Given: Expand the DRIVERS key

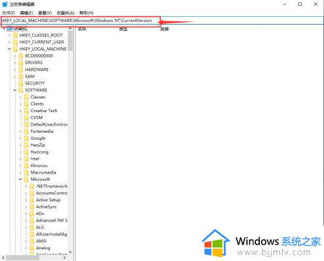Looking at the screenshot, I should (x=15, y=63).
